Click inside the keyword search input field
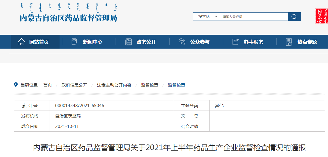 (x=252, y=16)
